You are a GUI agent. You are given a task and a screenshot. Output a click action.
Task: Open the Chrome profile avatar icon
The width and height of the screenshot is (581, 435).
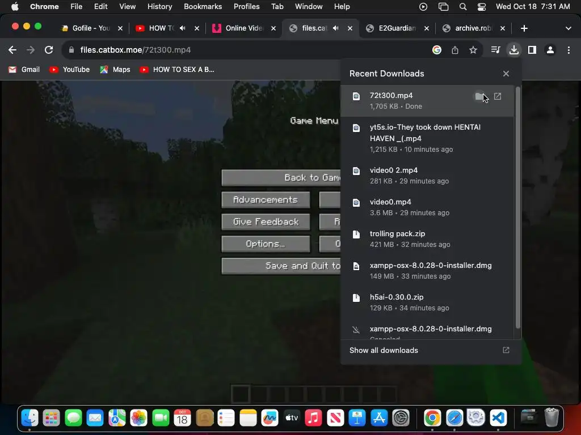[550, 50]
